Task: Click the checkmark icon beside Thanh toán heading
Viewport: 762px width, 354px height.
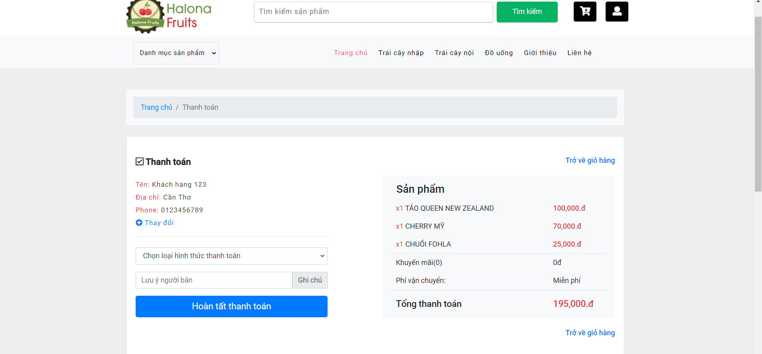Action: 140,162
